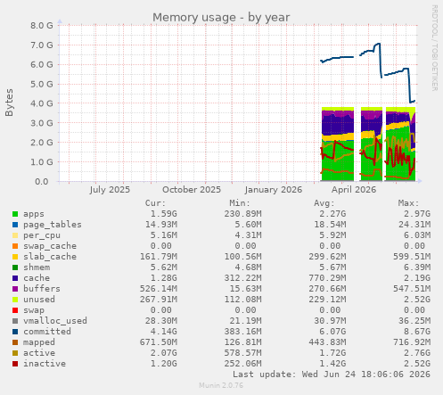Click the inactive dark red swatch
The height and width of the screenshot is (395, 443).
[15, 364]
